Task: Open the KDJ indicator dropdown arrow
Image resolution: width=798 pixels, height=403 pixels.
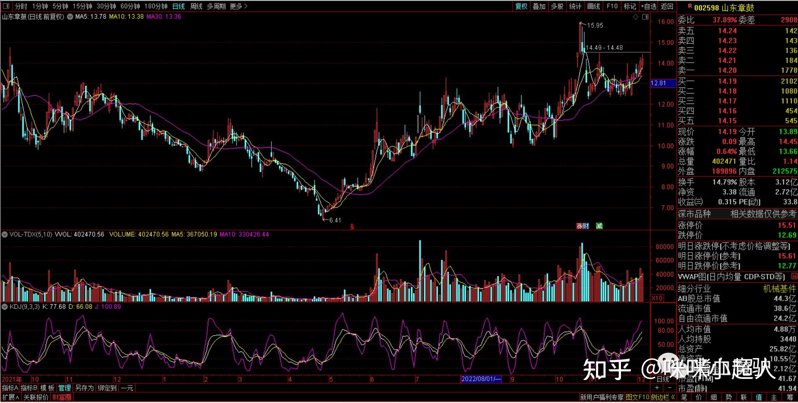Action: coord(5,307)
